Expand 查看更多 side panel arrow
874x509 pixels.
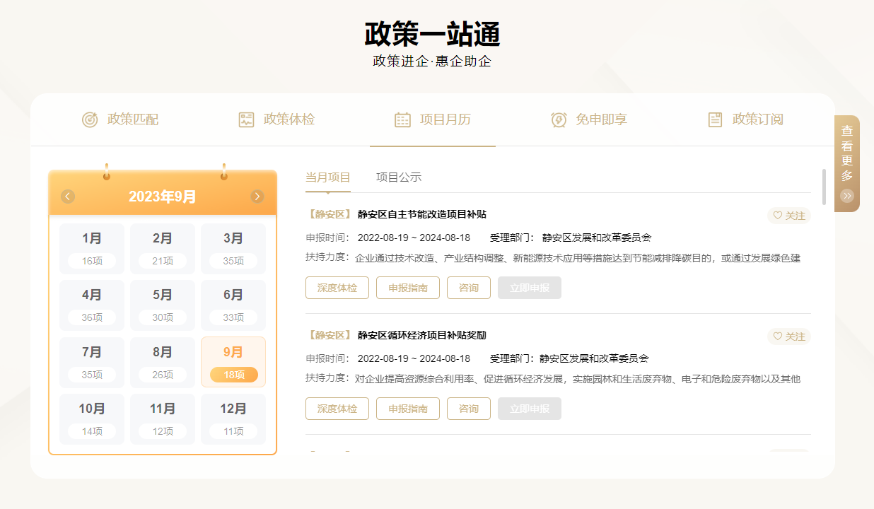click(x=847, y=196)
